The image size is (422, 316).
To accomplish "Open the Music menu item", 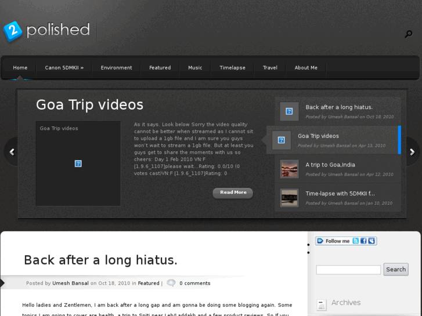I will pos(195,68).
